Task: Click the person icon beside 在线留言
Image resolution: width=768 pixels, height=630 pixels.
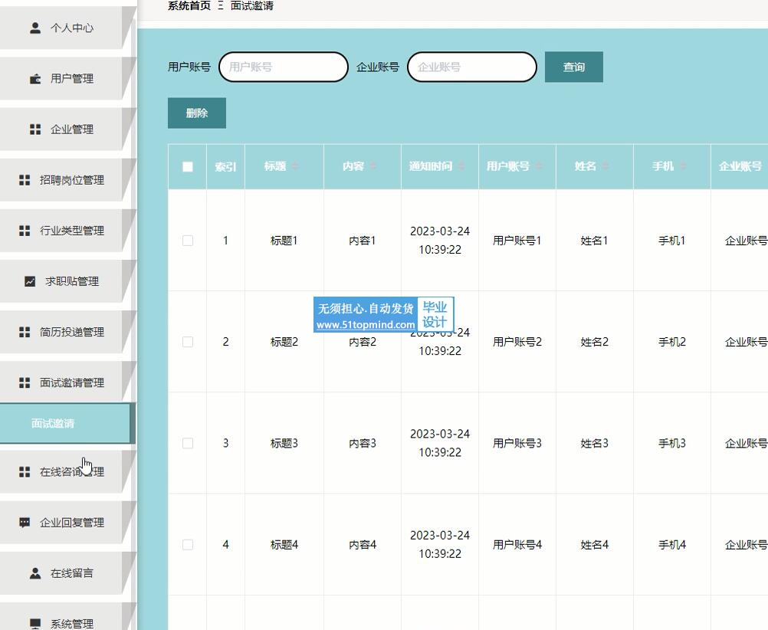Action: (35, 573)
